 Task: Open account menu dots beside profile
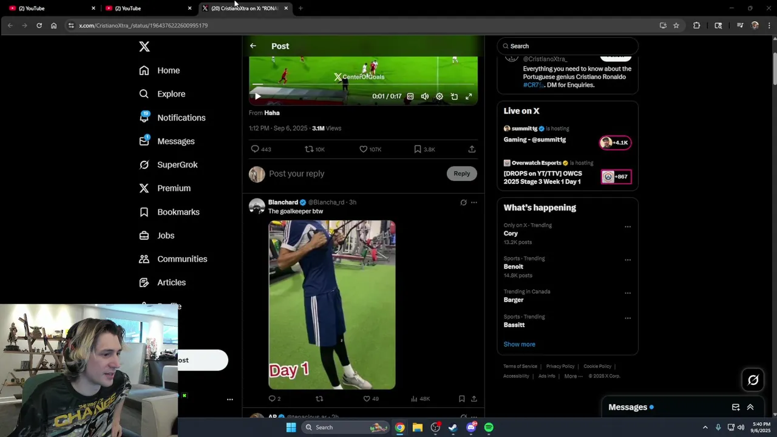[x=230, y=399]
